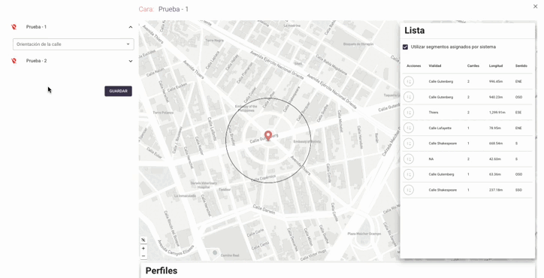This screenshot has width=544, height=278.
Task: Click the map tool icon above zoom controls
Action: pyautogui.click(x=144, y=240)
